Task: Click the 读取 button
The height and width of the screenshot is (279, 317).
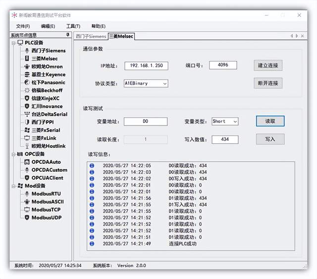Action: (270, 121)
